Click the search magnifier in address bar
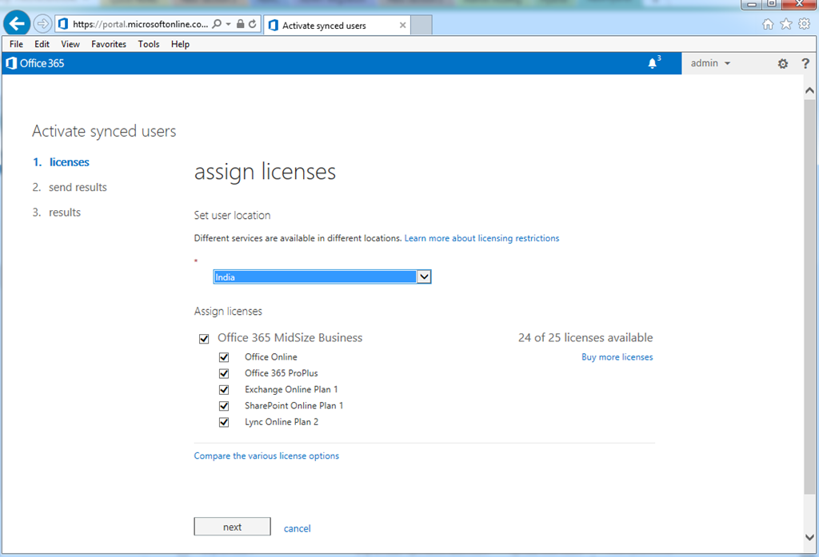 point(217,23)
